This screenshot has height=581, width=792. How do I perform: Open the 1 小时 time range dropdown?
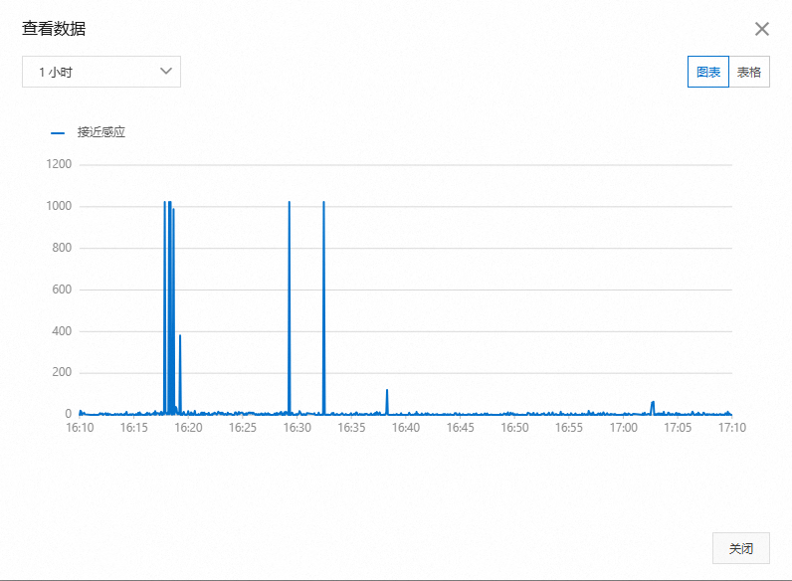101,72
